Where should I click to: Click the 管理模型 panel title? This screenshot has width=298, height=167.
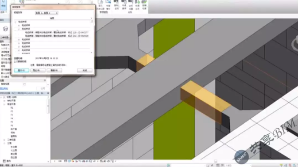pyautogui.click(x=104, y=12)
